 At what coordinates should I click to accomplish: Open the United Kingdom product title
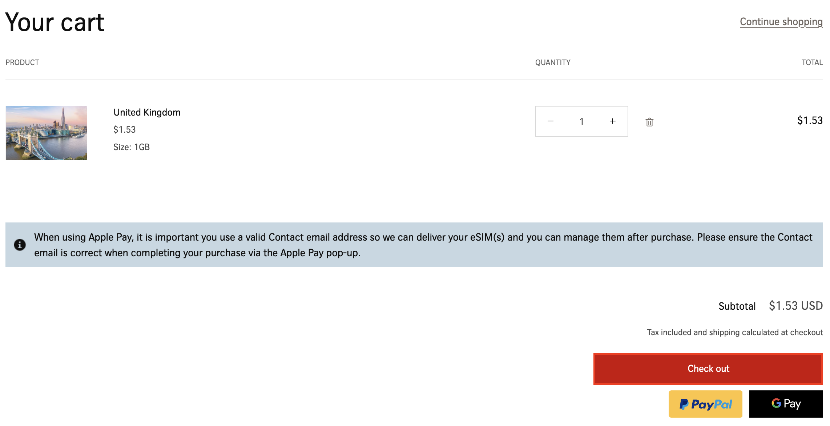[147, 112]
